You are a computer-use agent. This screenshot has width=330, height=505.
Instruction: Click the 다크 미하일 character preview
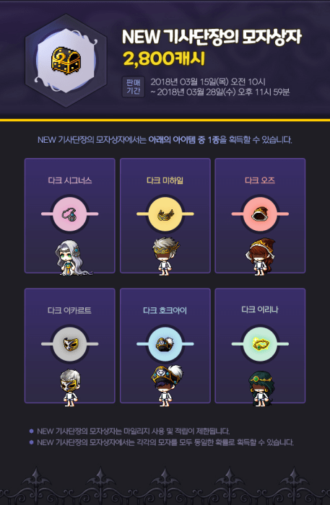(165, 256)
